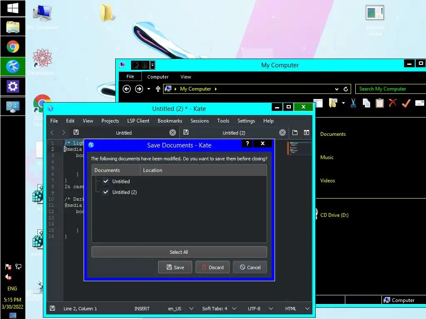Open the View tab in My Computer window

pos(186,77)
